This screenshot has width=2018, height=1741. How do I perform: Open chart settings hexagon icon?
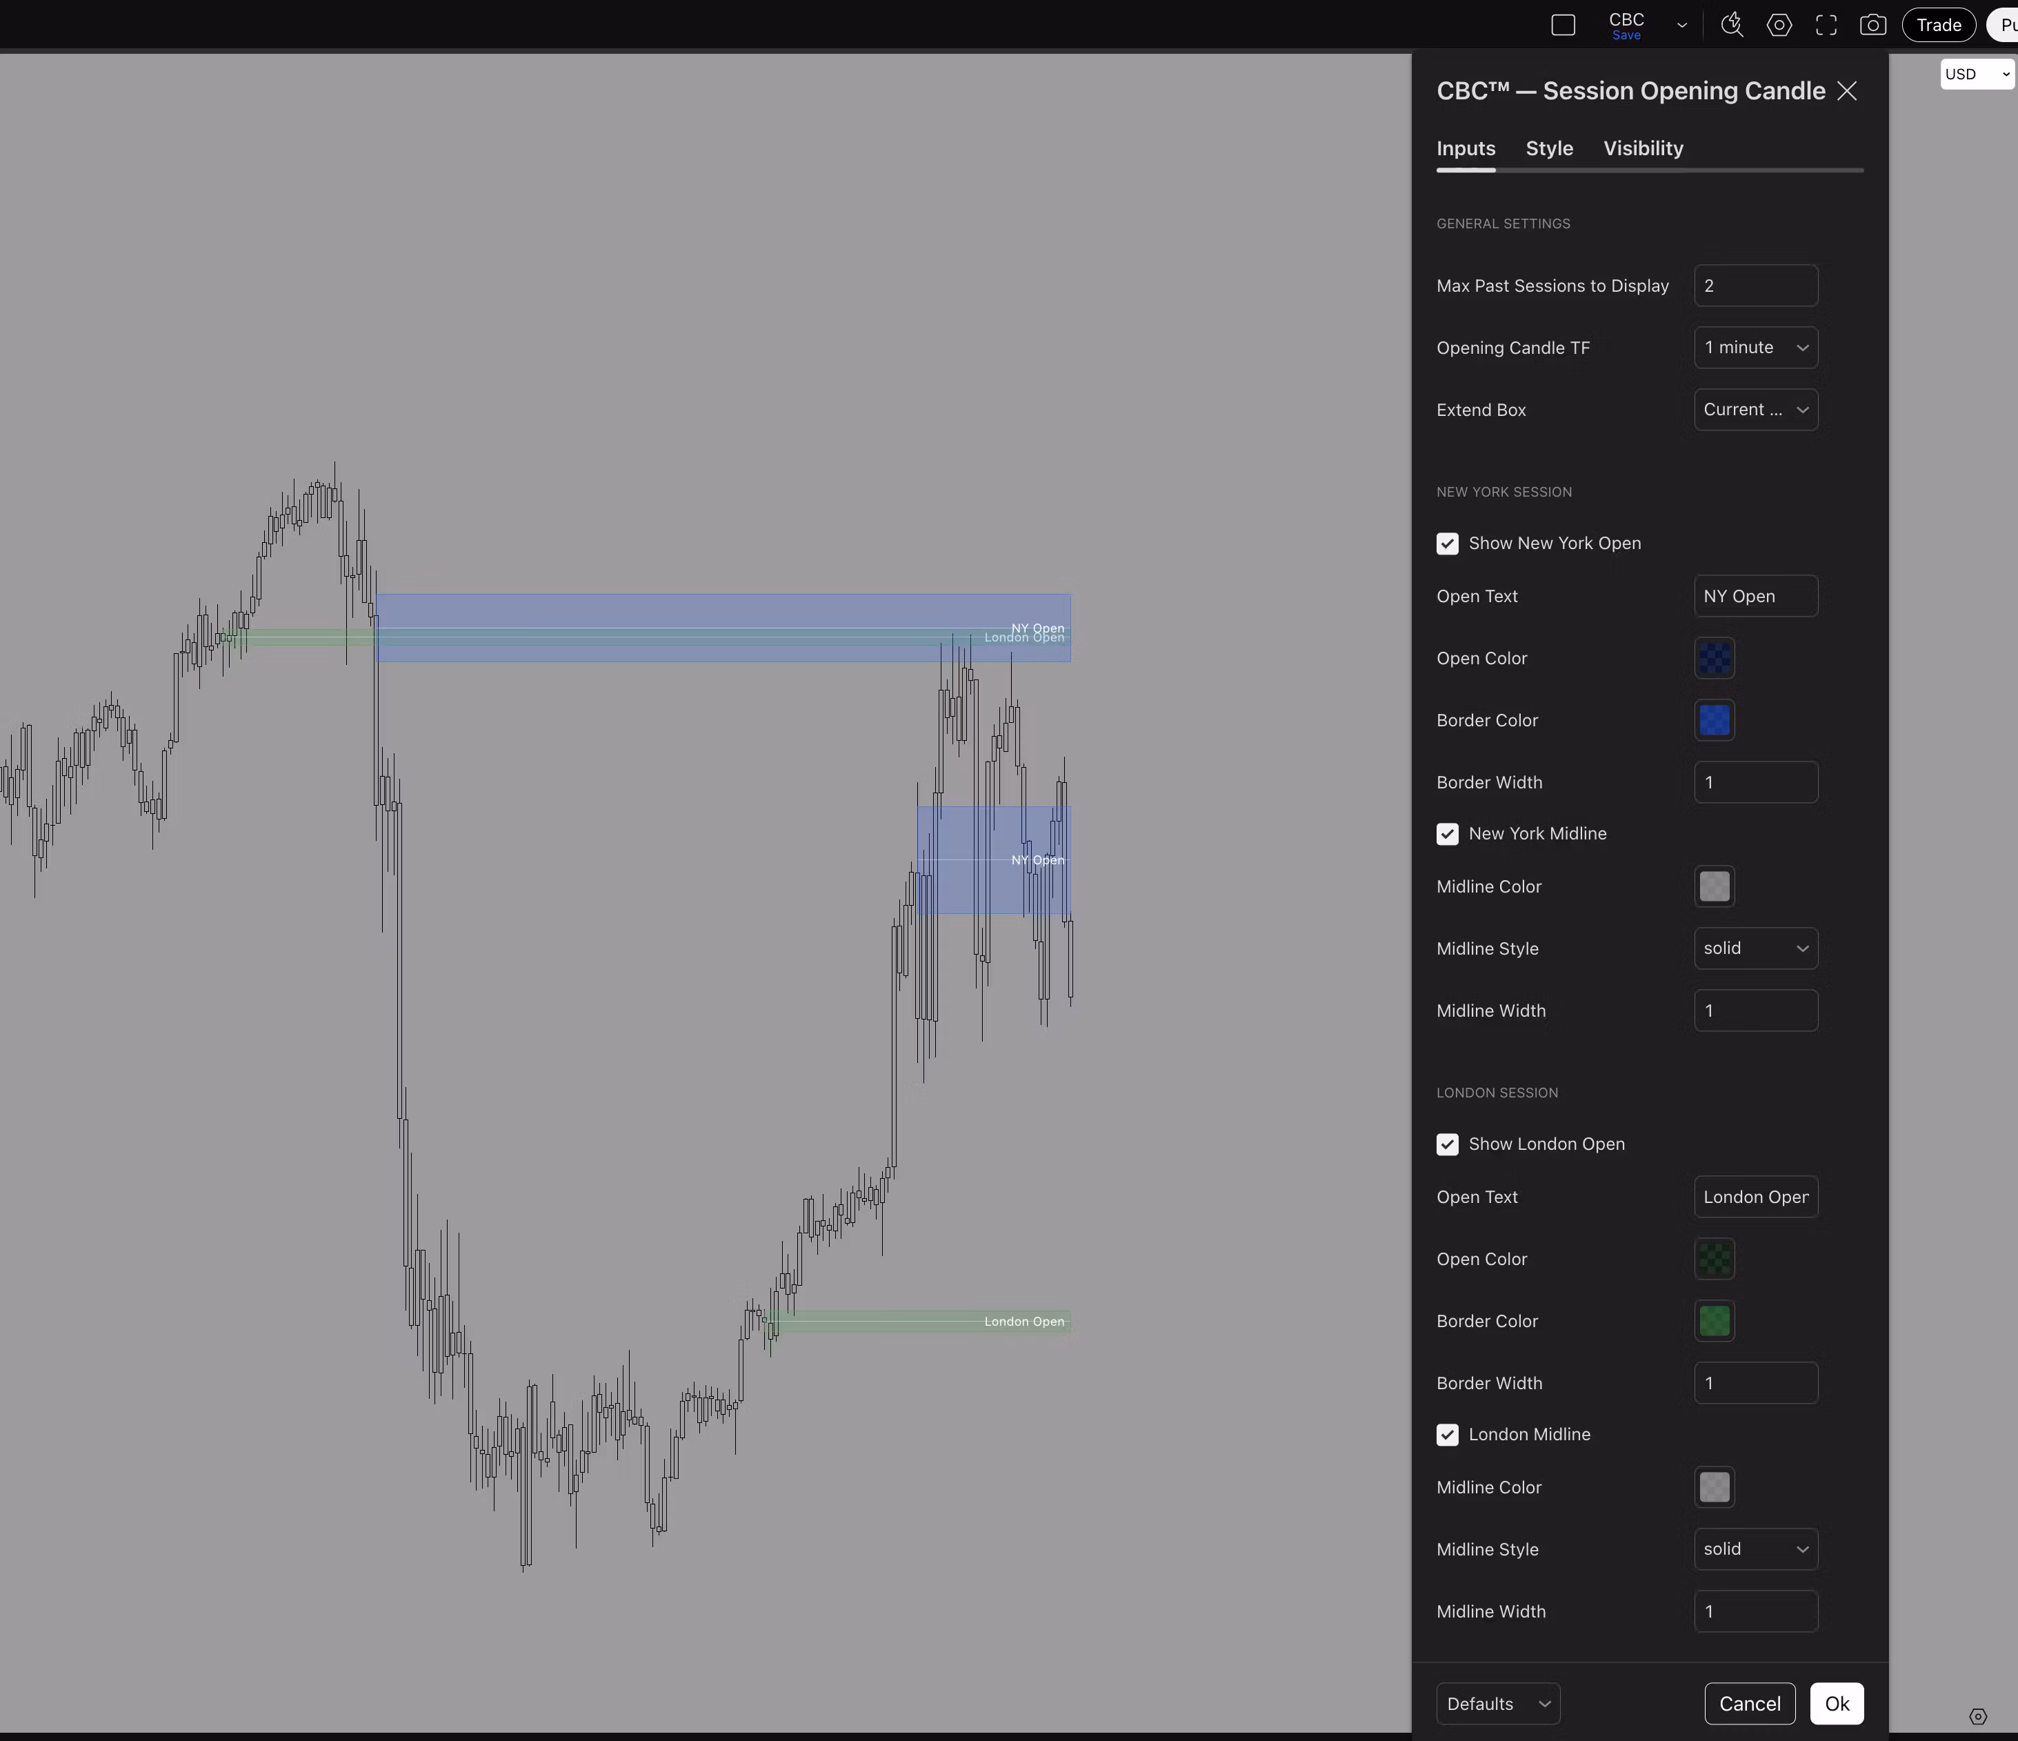pyautogui.click(x=1779, y=26)
